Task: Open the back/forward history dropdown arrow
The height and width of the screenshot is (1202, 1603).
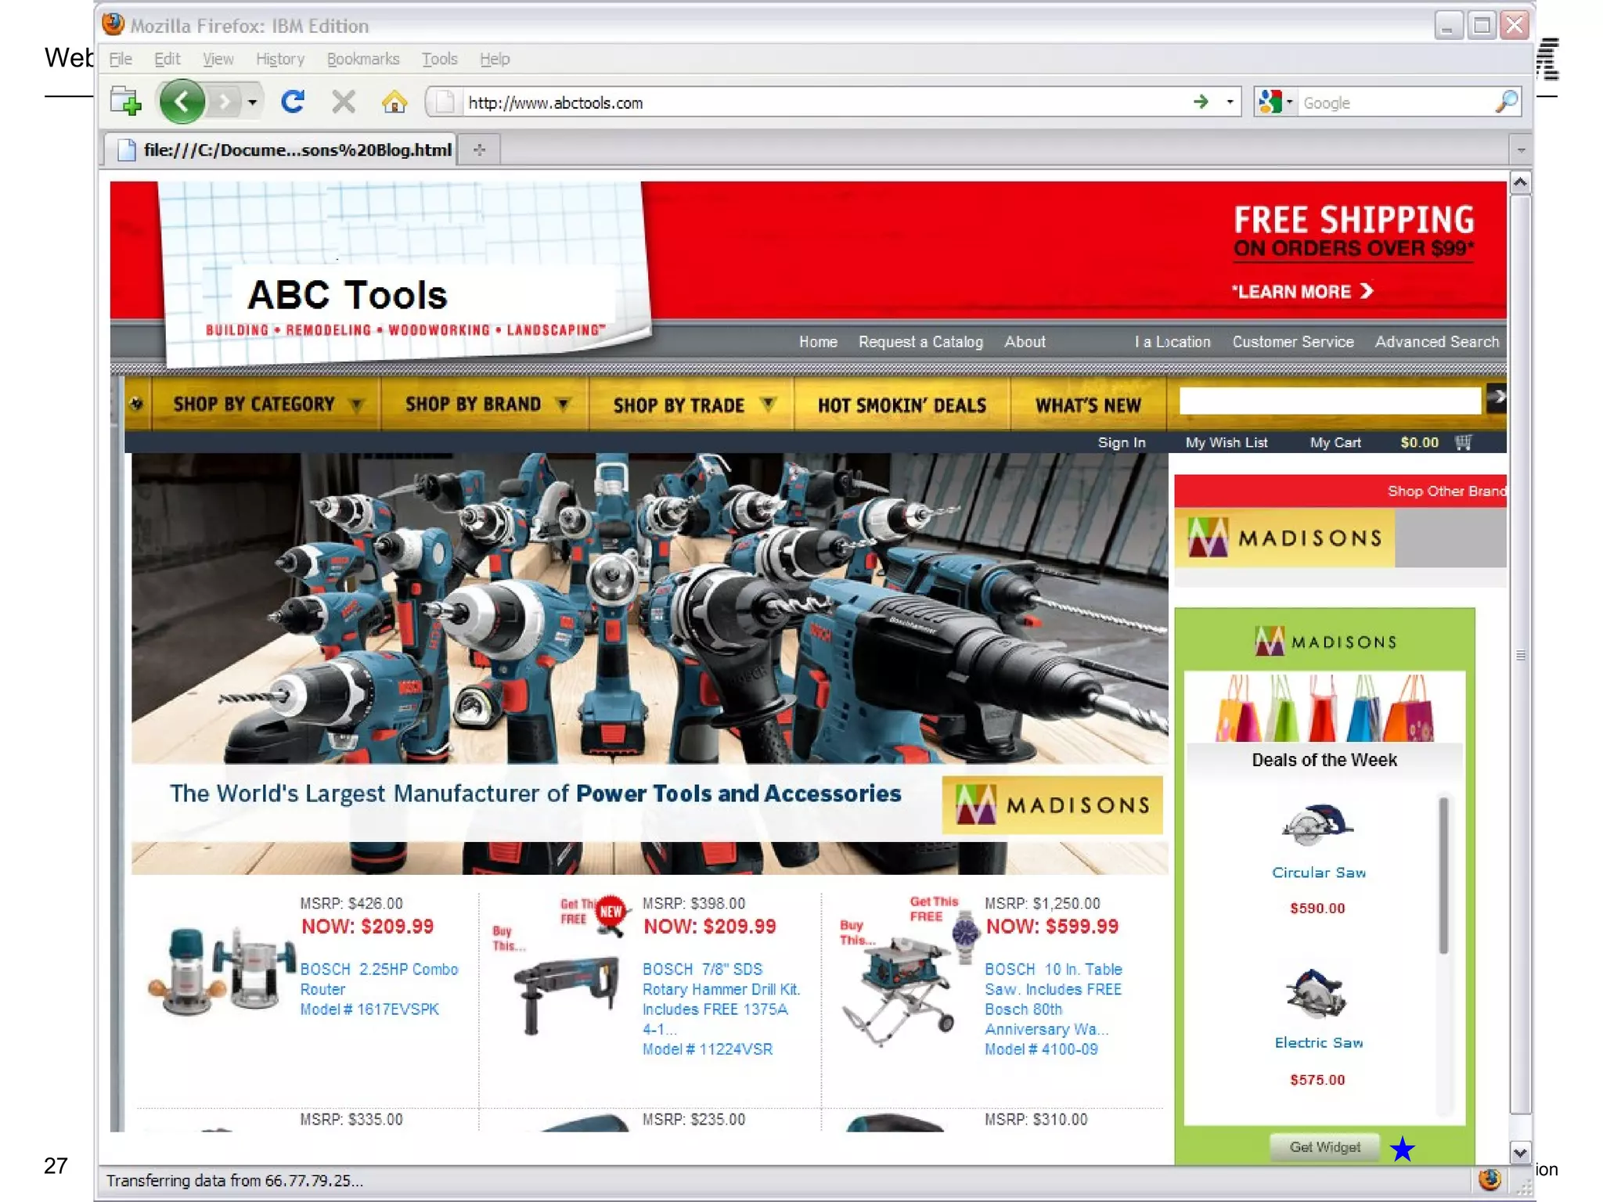Action: click(252, 102)
